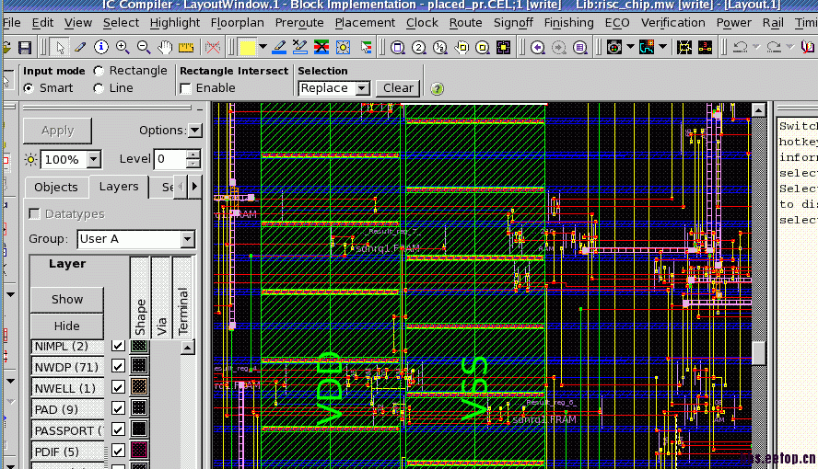Click the NWELL layer pattern swatch
818x469 pixels.
(x=139, y=387)
